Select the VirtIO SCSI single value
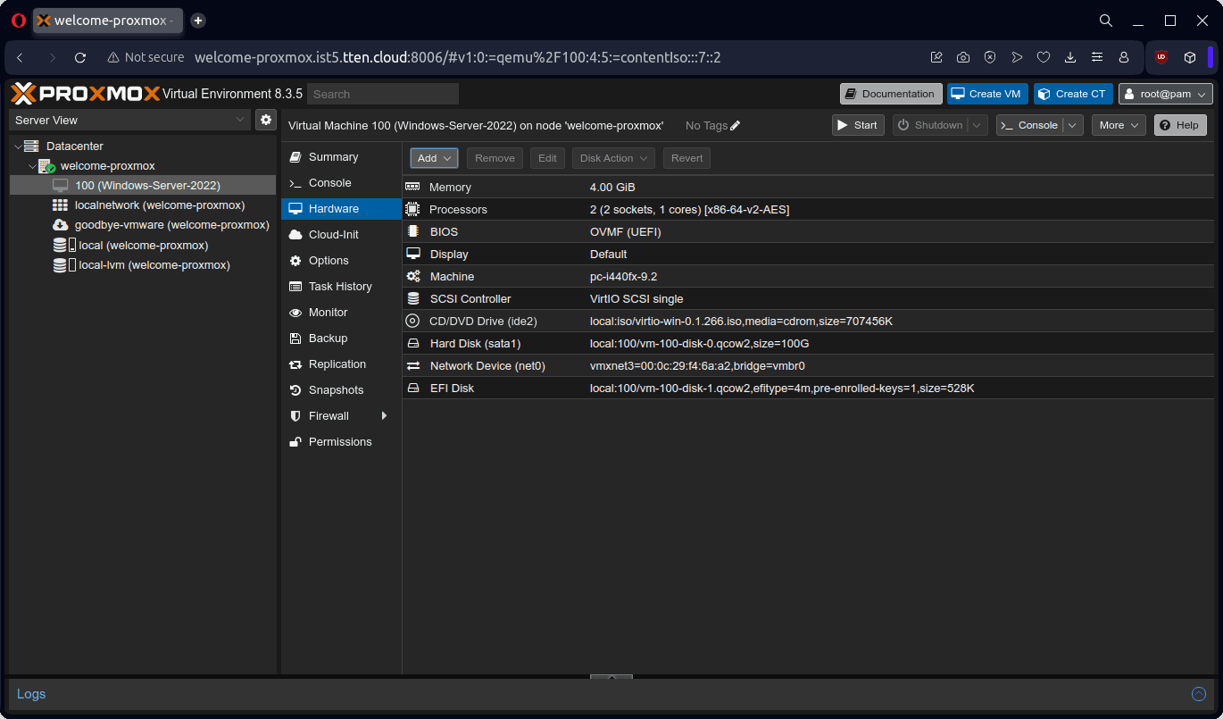This screenshot has height=719, width=1223. pos(636,298)
